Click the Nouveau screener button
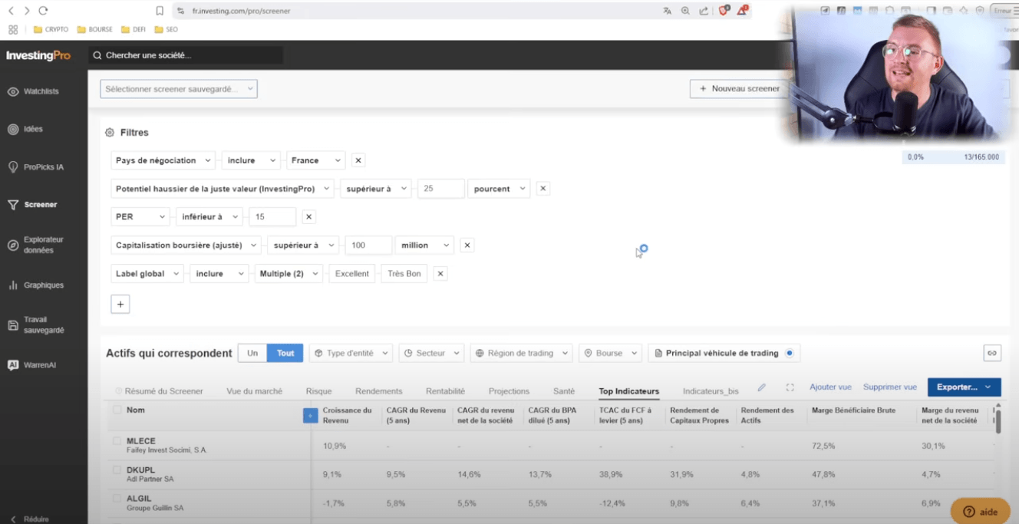 (x=740, y=89)
